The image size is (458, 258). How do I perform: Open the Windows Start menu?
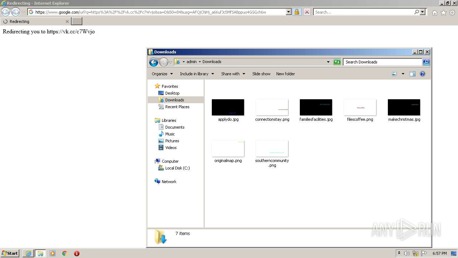10,253
